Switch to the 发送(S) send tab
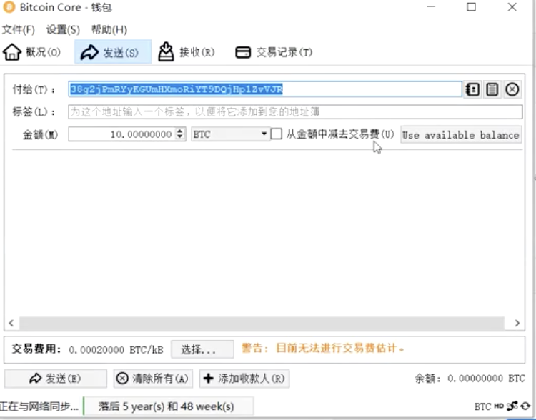 tap(113, 52)
